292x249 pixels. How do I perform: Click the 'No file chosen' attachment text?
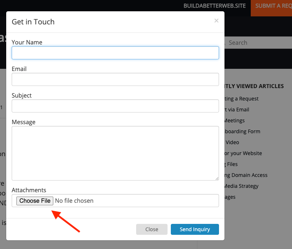point(74,201)
